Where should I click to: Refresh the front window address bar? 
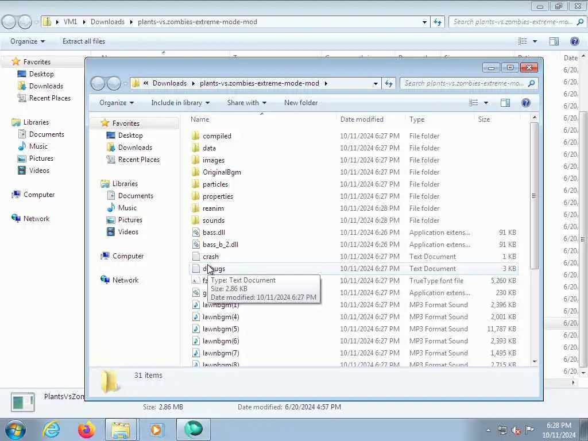click(x=389, y=83)
